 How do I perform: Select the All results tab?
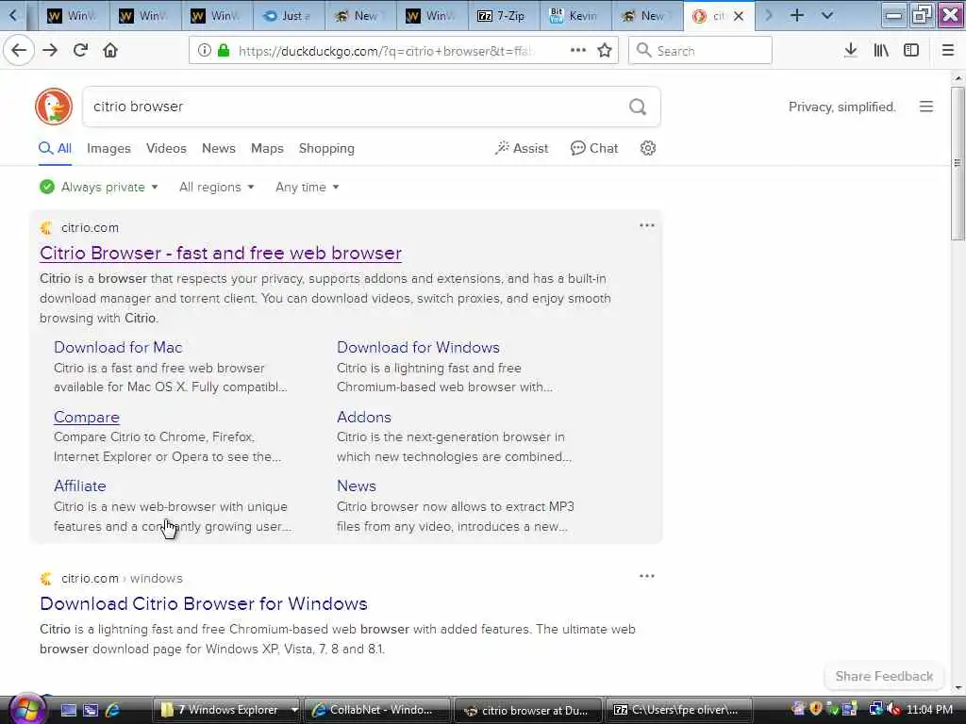tap(55, 148)
